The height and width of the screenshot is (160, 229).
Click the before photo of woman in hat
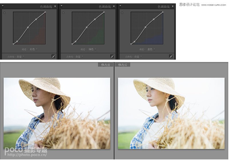pyautogui.click(x=57, y=113)
